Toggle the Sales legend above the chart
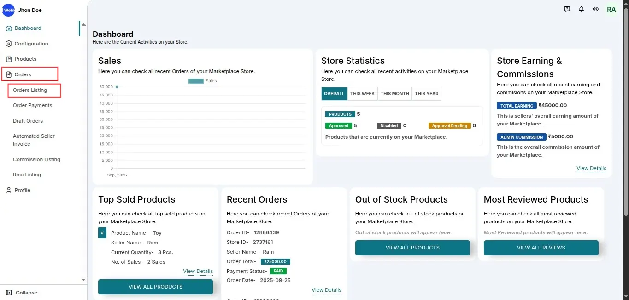This screenshot has width=629, height=300. 201,81
